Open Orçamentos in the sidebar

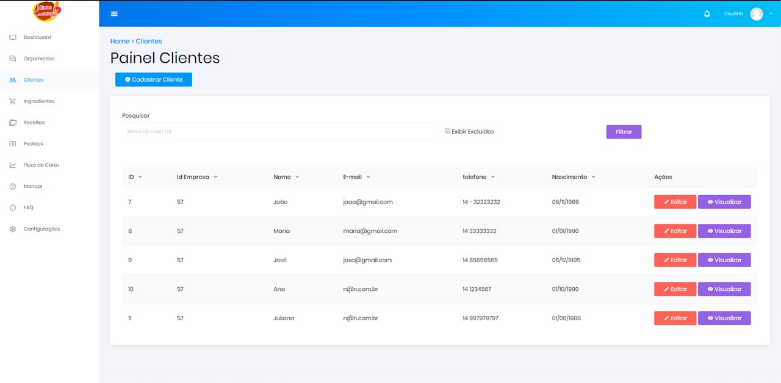coord(39,59)
